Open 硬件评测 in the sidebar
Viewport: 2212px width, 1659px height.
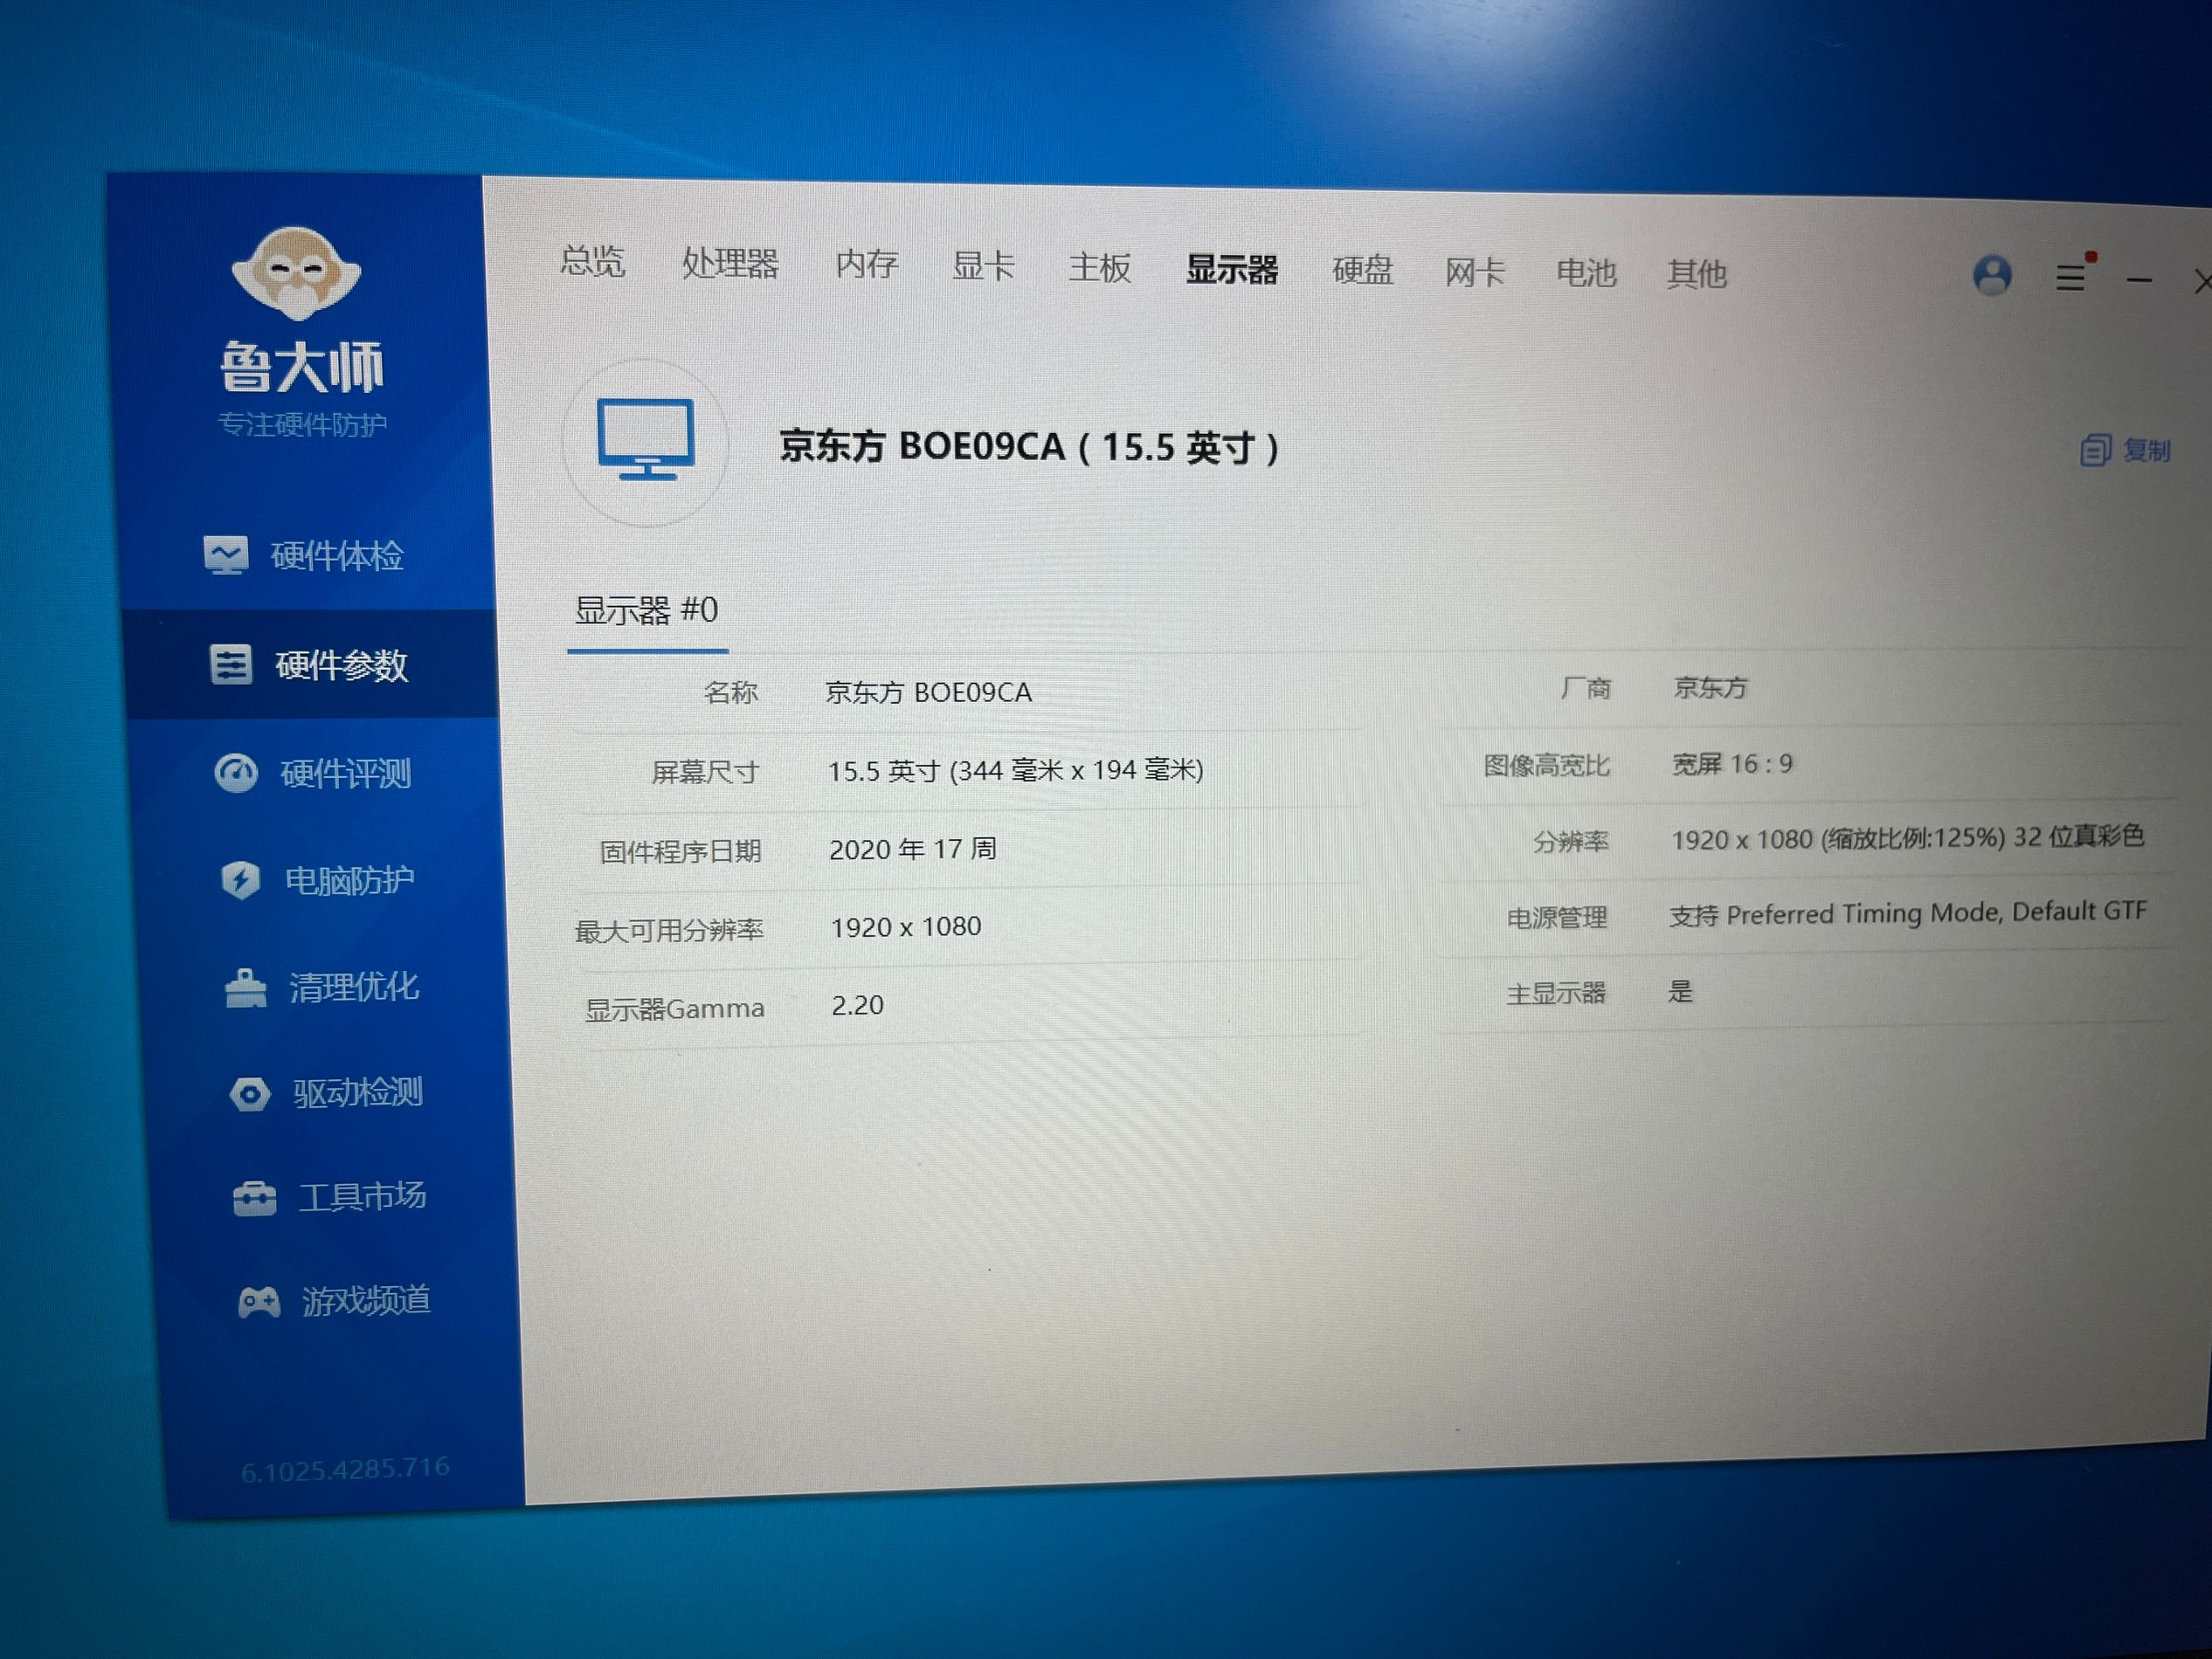pyautogui.click(x=314, y=773)
